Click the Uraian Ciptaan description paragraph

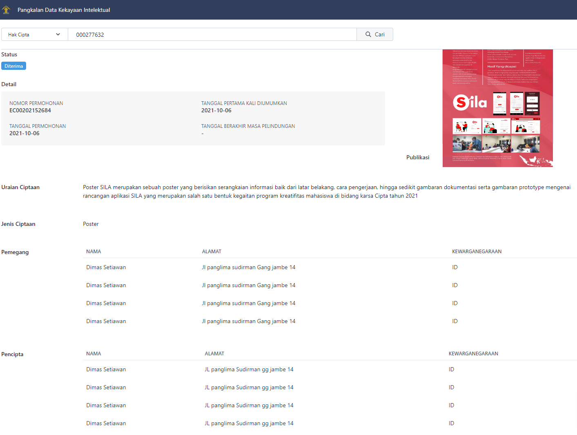327,192
